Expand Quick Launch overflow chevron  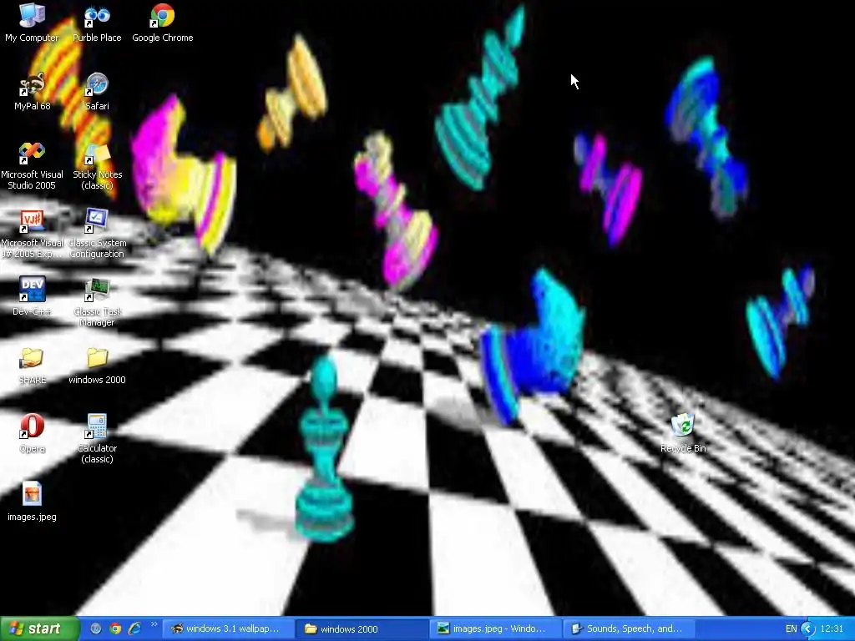pyautogui.click(x=154, y=625)
